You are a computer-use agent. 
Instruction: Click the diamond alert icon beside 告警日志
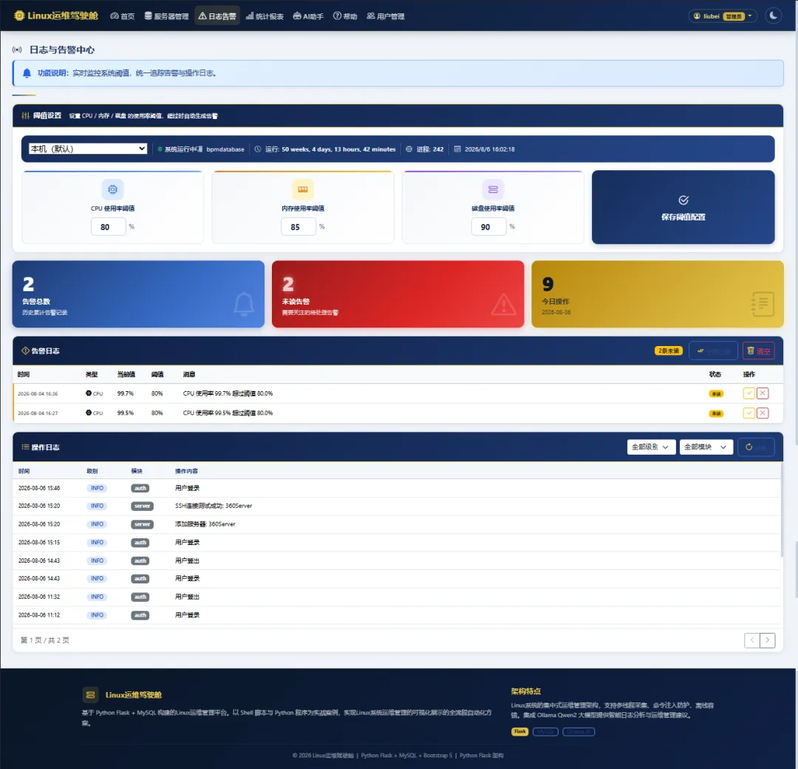pyautogui.click(x=25, y=350)
